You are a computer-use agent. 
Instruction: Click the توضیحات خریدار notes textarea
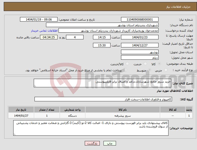tap(91, 128)
